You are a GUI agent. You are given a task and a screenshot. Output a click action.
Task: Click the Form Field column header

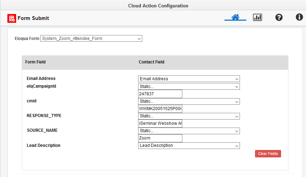click(x=35, y=62)
